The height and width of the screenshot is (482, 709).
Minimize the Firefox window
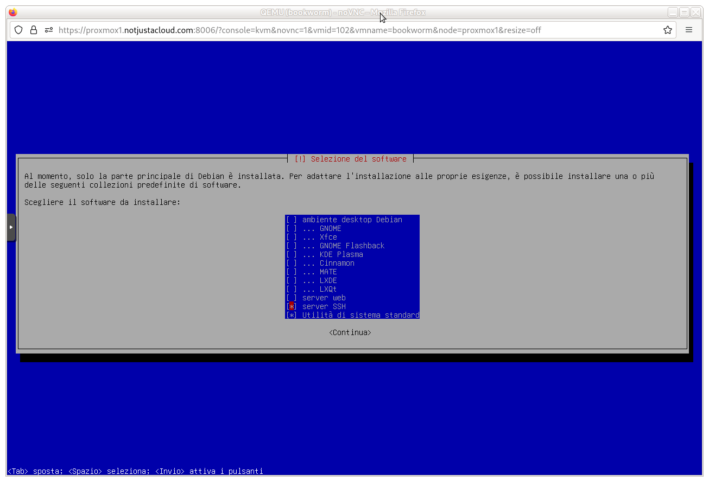(673, 12)
